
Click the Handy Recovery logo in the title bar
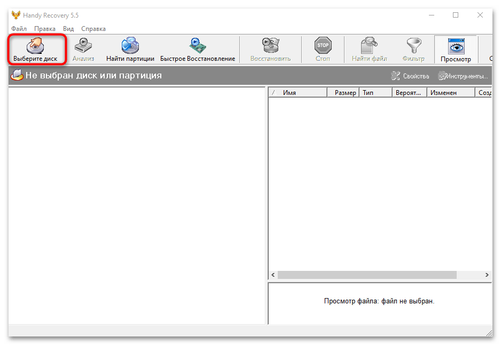pyautogui.click(x=16, y=15)
